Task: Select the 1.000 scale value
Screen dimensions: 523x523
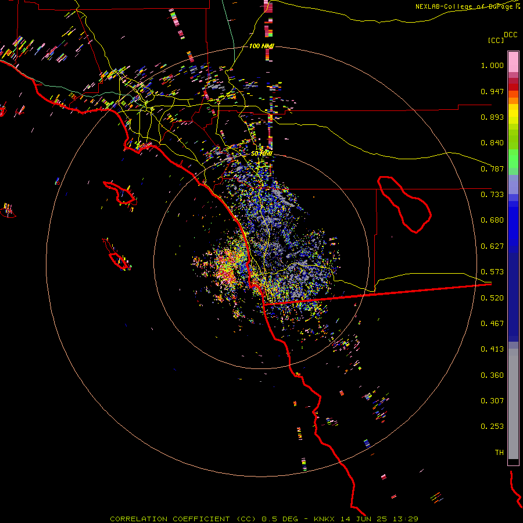Action: pyautogui.click(x=492, y=65)
